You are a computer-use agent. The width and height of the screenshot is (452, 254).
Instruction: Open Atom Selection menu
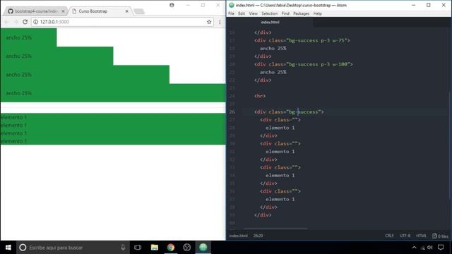pyautogui.click(x=270, y=13)
